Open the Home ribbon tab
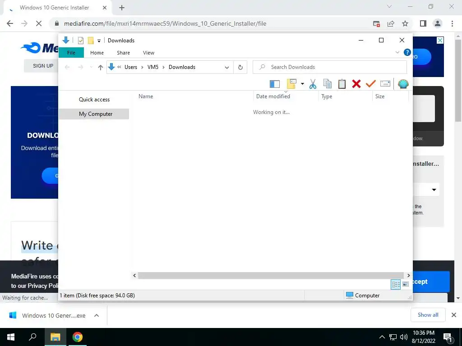Image resolution: width=462 pixels, height=346 pixels. point(97,53)
